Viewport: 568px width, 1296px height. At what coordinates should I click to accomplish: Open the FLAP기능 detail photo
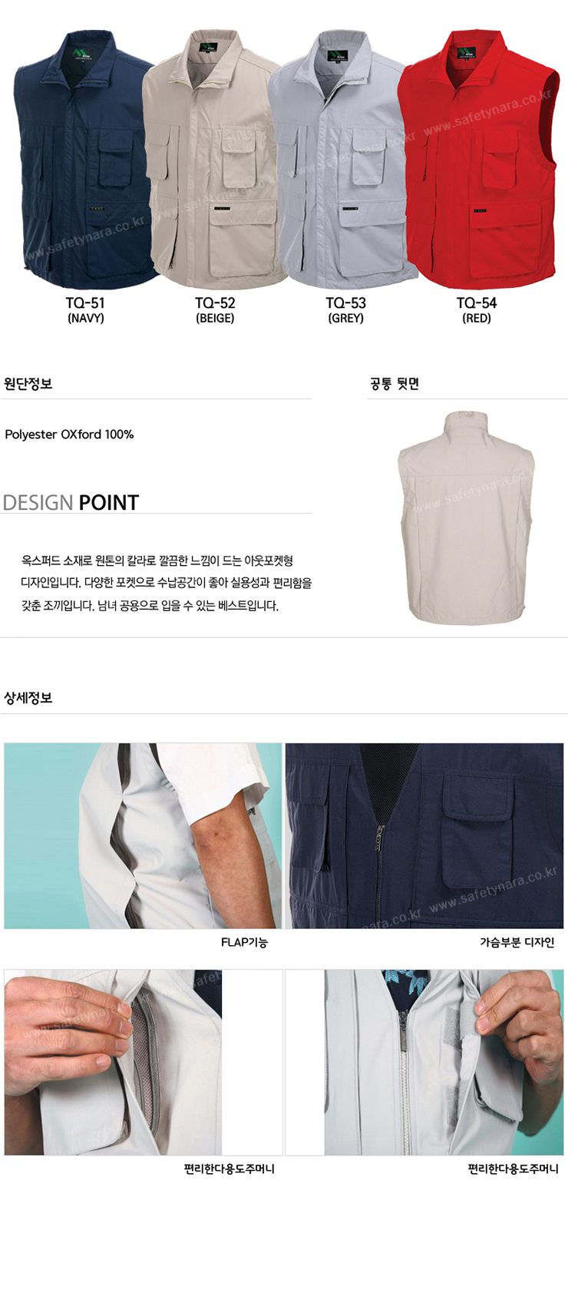click(x=143, y=835)
